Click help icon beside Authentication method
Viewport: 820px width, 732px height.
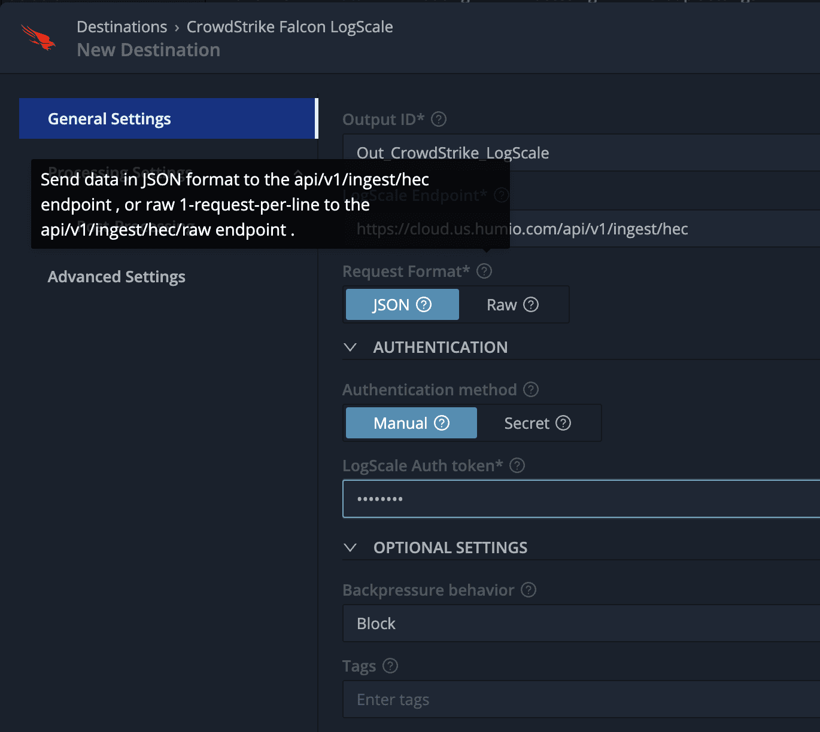pyautogui.click(x=531, y=390)
